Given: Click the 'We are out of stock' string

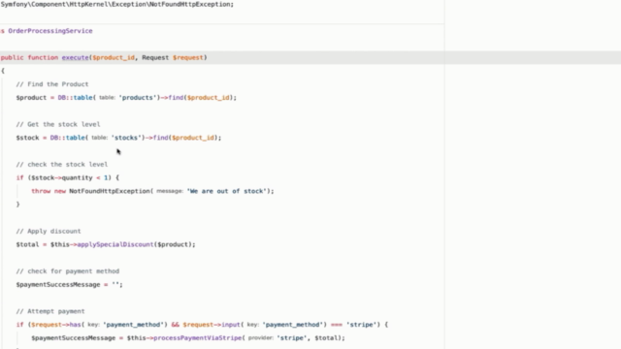Looking at the screenshot, I should tap(226, 191).
